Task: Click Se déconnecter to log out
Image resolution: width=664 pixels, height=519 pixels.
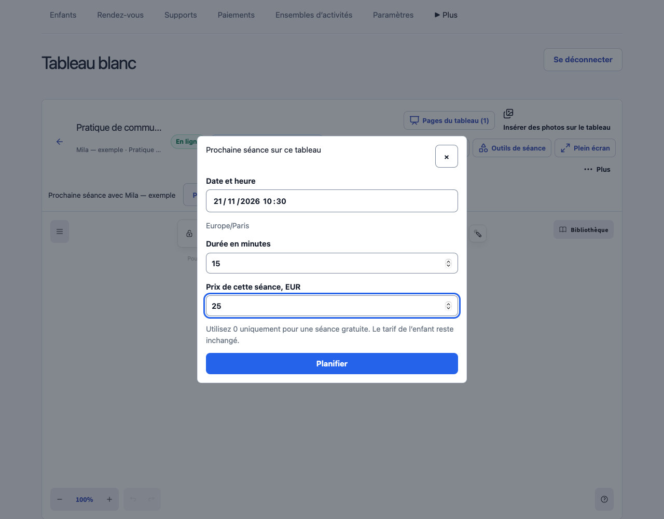Action: click(583, 60)
